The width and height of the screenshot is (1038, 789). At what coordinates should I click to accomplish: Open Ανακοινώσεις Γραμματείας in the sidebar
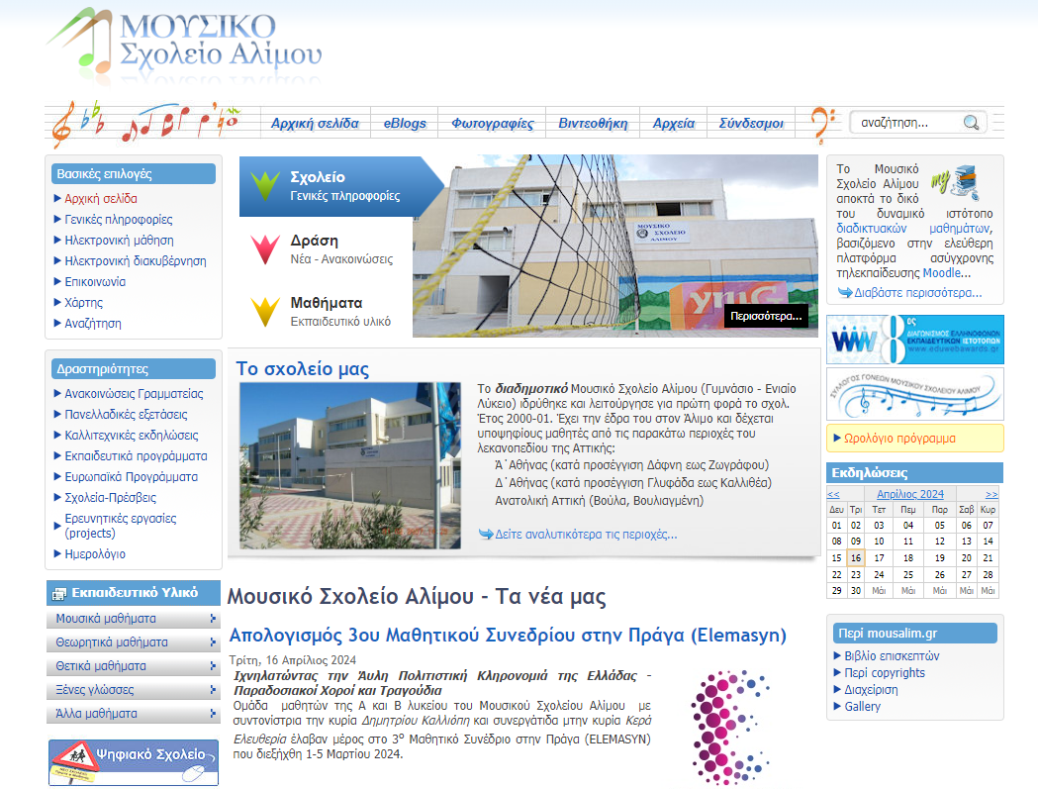(x=134, y=393)
